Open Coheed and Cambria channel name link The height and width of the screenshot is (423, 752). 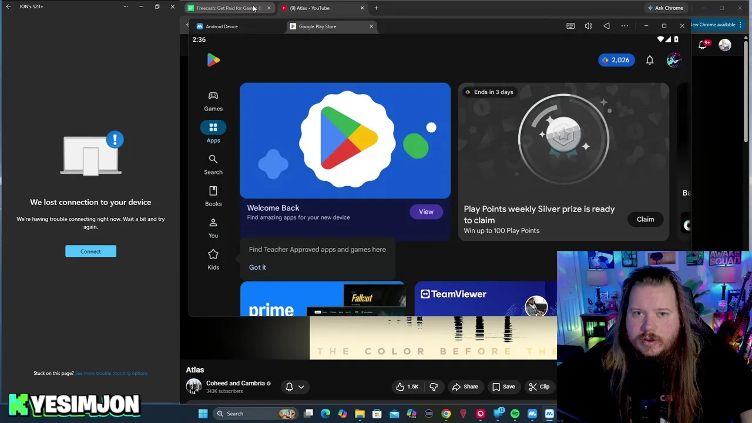235,383
